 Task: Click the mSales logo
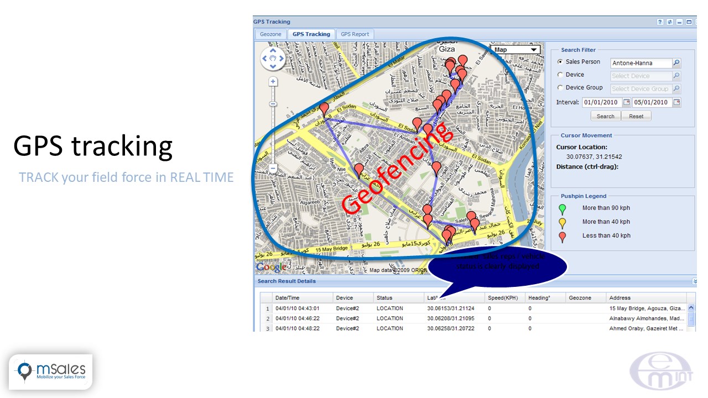pos(51,371)
